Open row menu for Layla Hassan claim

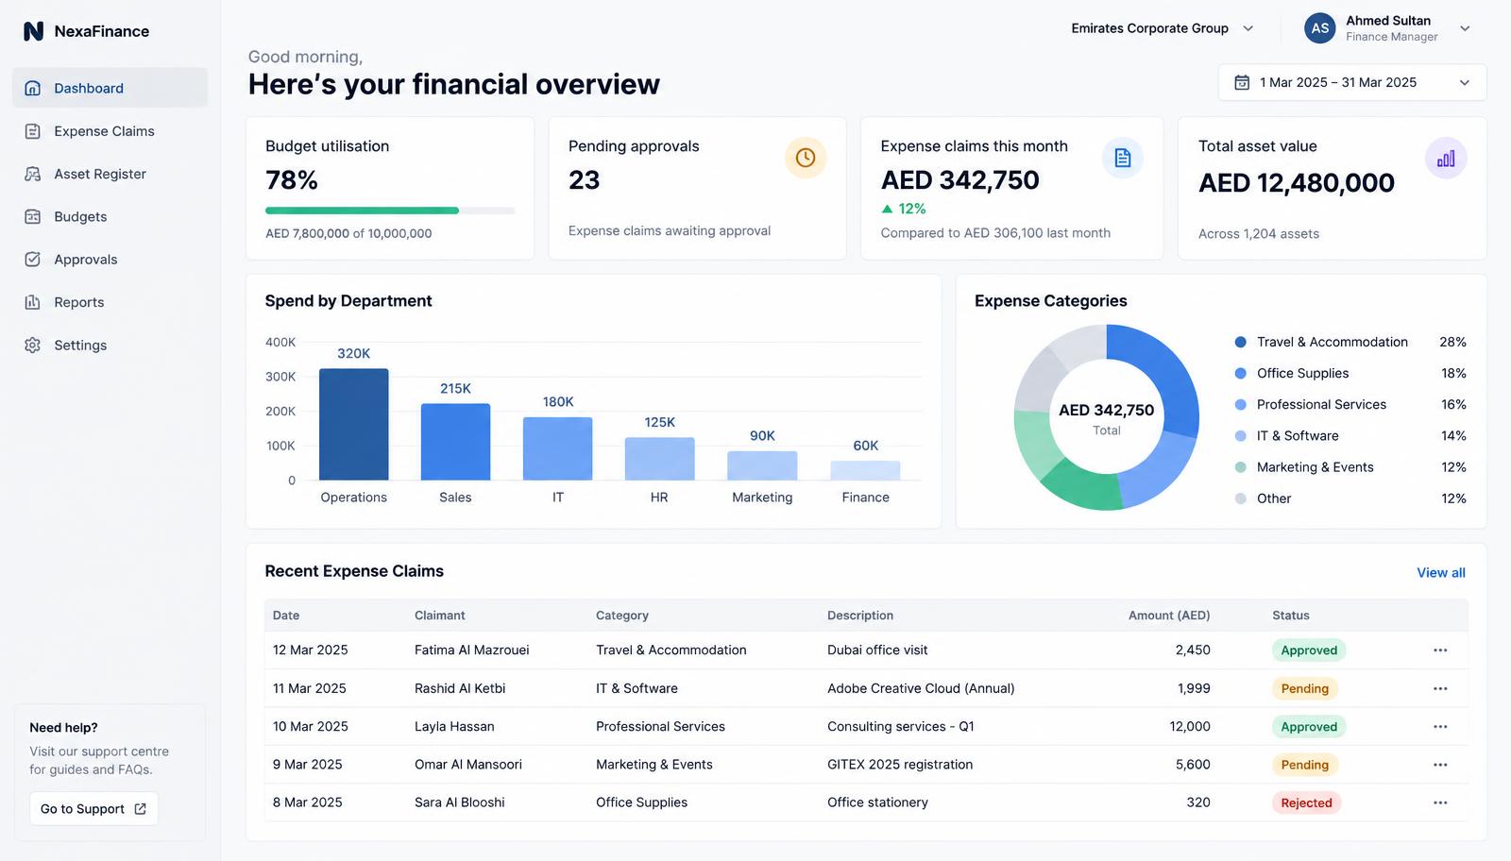(x=1440, y=727)
